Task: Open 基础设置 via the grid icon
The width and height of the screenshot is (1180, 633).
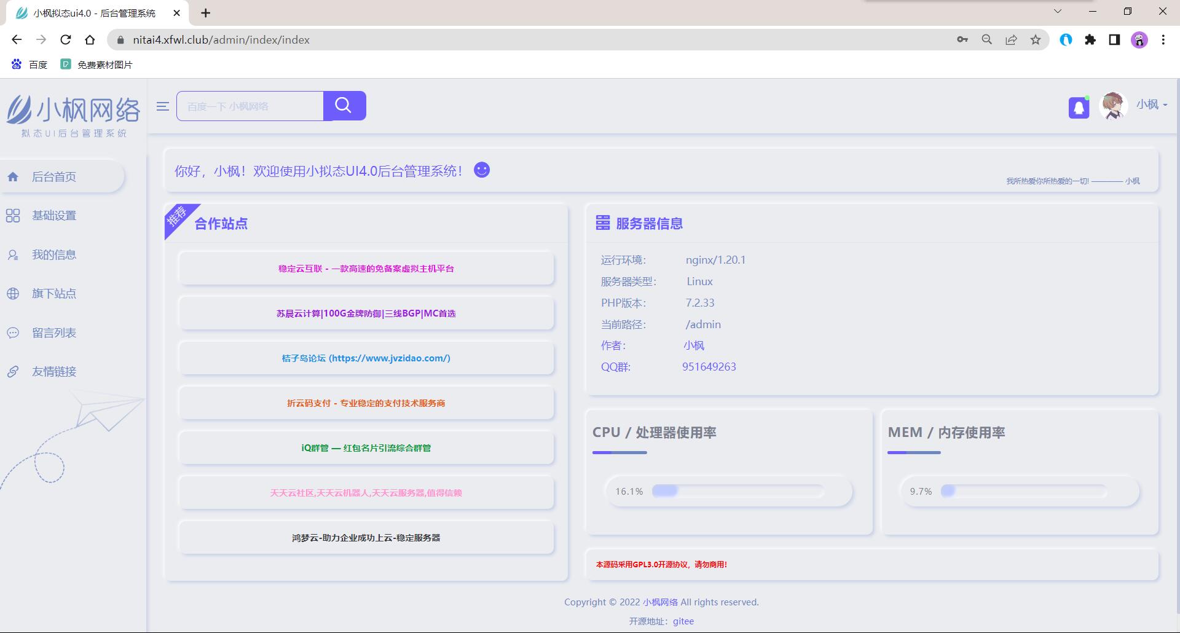Action: click(13, 215)
